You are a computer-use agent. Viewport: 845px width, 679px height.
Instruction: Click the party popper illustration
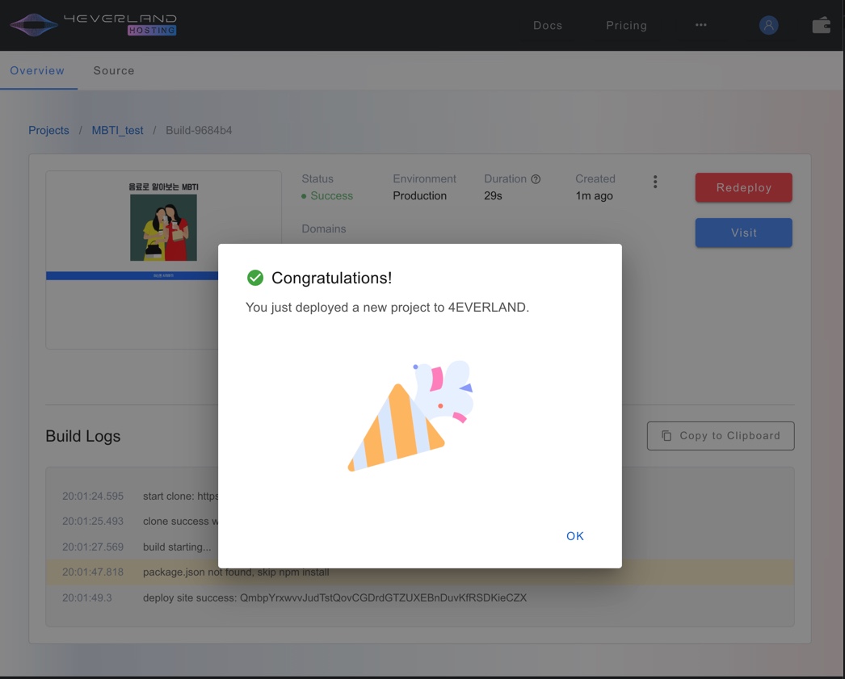point(410,416)
